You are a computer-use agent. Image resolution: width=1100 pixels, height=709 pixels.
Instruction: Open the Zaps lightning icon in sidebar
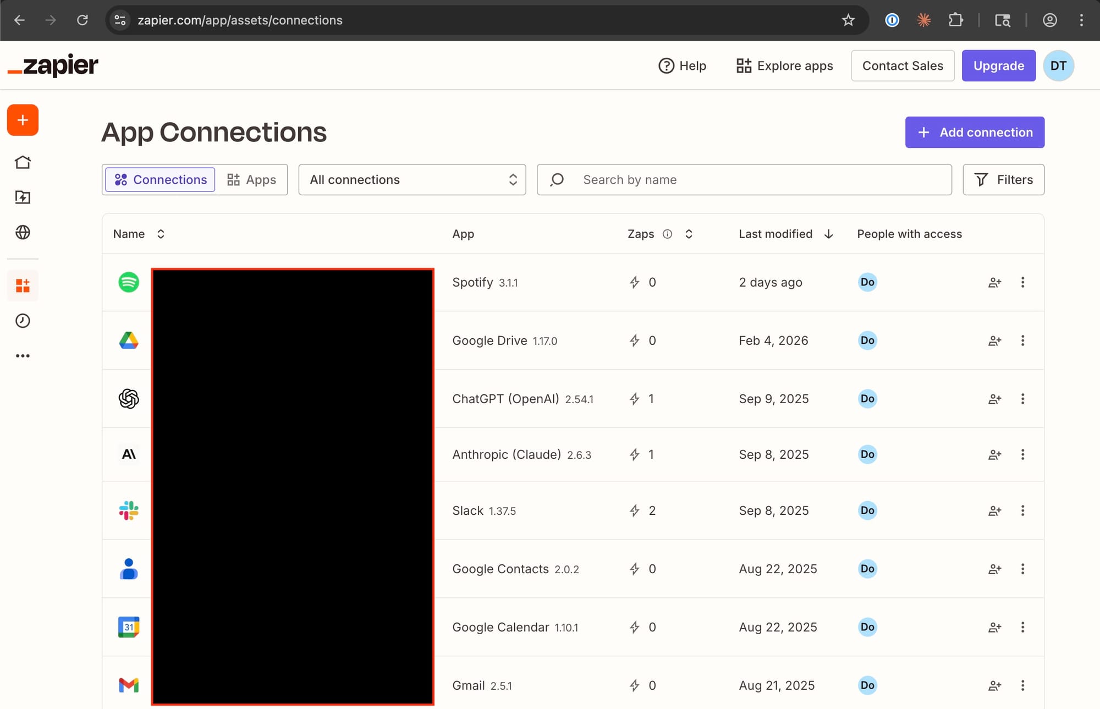pos(23,197)
